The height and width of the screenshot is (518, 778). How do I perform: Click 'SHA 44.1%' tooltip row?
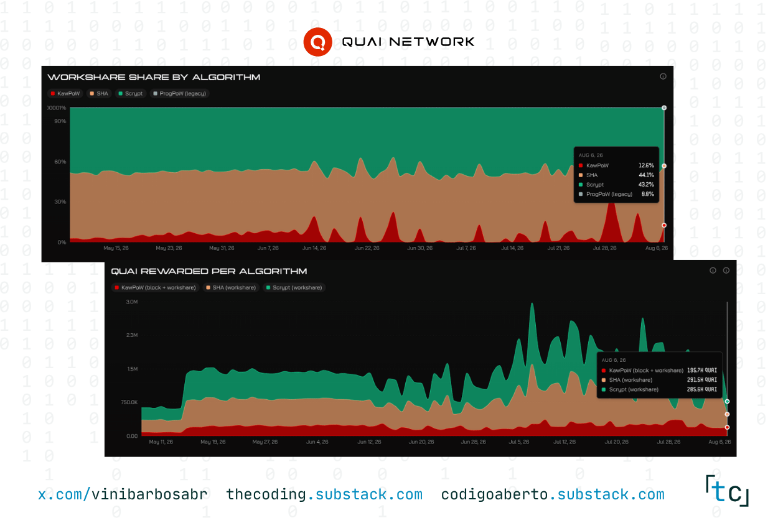616,175
